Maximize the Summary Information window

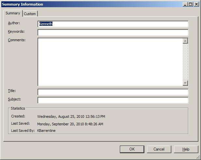pyautogui.click(x=191, y=4)
